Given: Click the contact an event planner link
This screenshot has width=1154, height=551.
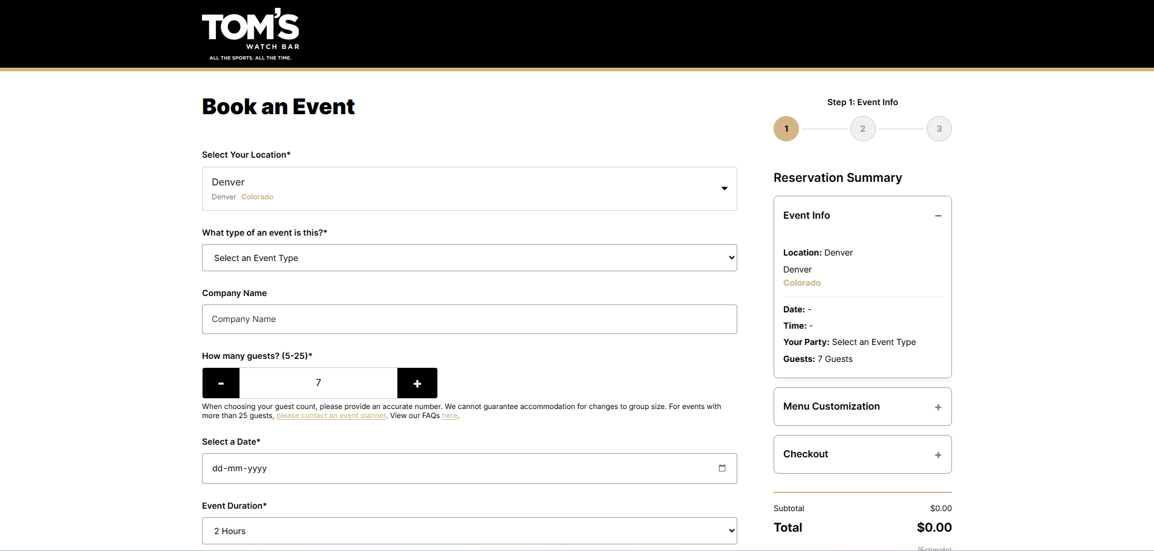Looking at the screenshot, I should (331, 416).
